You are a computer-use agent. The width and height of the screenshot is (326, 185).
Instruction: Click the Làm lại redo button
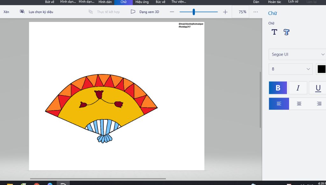(x=311, y=2)
